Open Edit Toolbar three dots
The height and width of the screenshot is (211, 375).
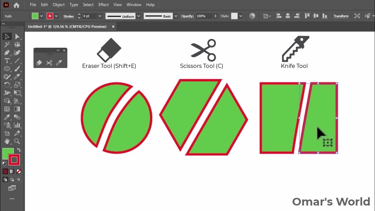(12, 199)
